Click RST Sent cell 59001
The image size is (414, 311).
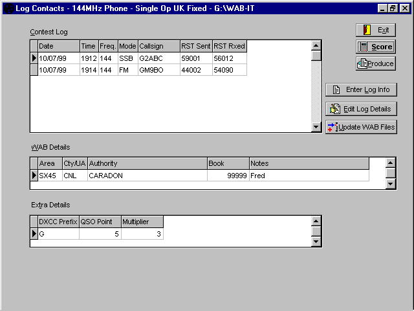pos(196,58)
